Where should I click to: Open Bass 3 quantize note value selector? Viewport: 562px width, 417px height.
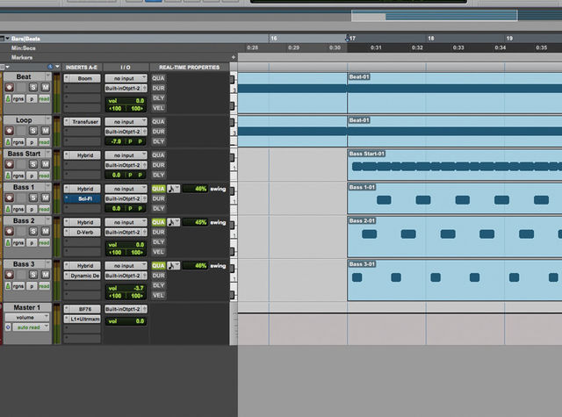pos(174,265)
